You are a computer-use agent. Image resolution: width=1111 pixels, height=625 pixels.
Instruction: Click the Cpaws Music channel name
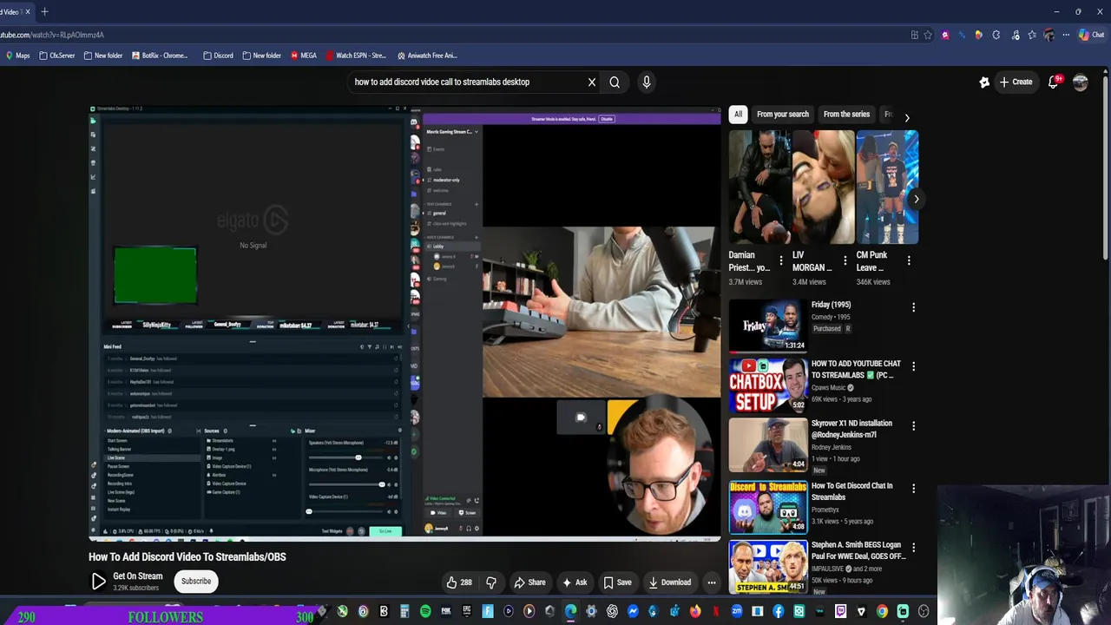tap(828, 388)
